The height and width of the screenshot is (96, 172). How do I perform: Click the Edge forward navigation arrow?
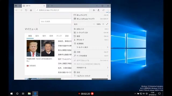pyautogui.click(x=21, y=10)
